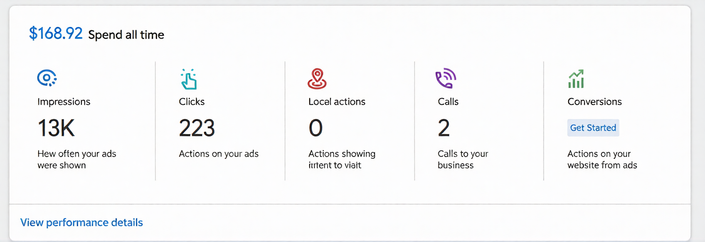Click the Local actions heading

click(337, 102)
